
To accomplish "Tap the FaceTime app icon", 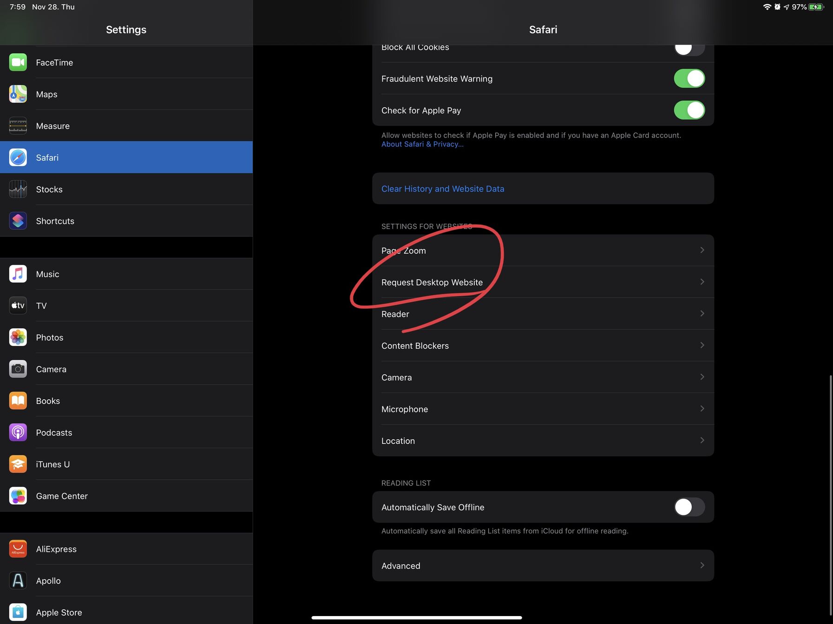I will coord(18,62).
